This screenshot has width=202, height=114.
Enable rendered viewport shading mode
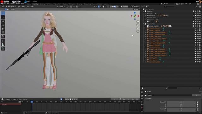click(117, 6)
